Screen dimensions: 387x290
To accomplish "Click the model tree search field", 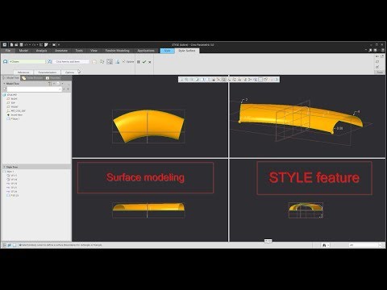I will pyautogui.click(x=35, y=89).
